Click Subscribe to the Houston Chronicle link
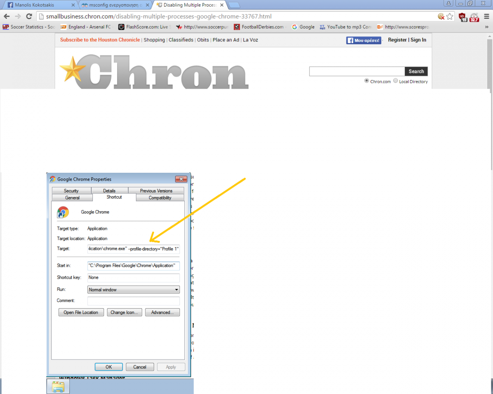 (x=100, y=40)
